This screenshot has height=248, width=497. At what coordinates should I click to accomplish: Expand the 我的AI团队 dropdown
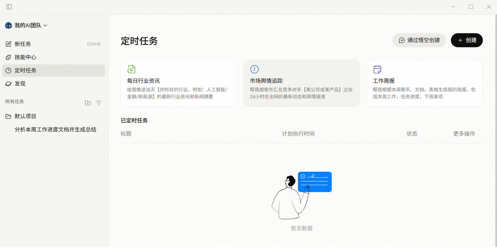click(45, 25)
